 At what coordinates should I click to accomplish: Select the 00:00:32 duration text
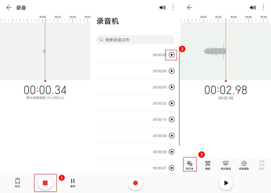tap(159, 103)
